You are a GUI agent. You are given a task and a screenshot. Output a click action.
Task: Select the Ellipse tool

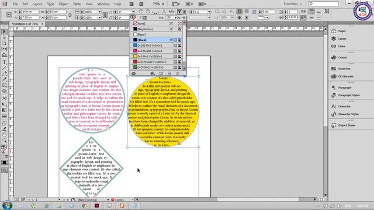pos(4,91)
